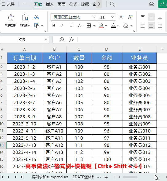Image resolution: width=167 pixels, height=181 pixels.
Task: Go to first sheet navigation arrow
Action: coord(2,177)
